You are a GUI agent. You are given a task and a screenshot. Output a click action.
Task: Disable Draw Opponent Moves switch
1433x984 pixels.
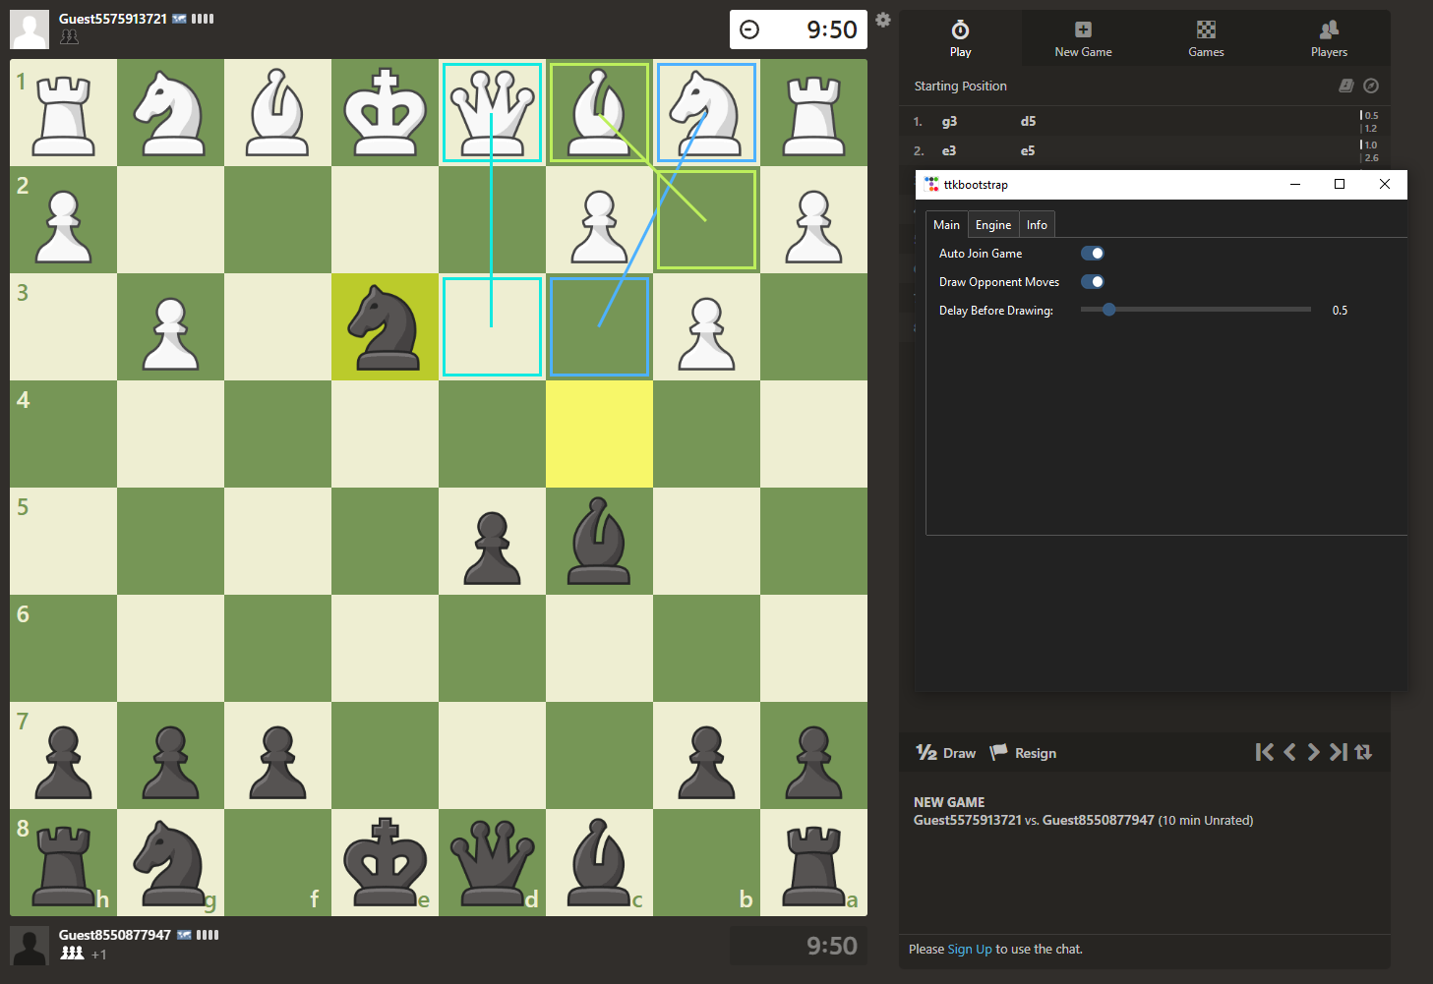(1092, 282)
